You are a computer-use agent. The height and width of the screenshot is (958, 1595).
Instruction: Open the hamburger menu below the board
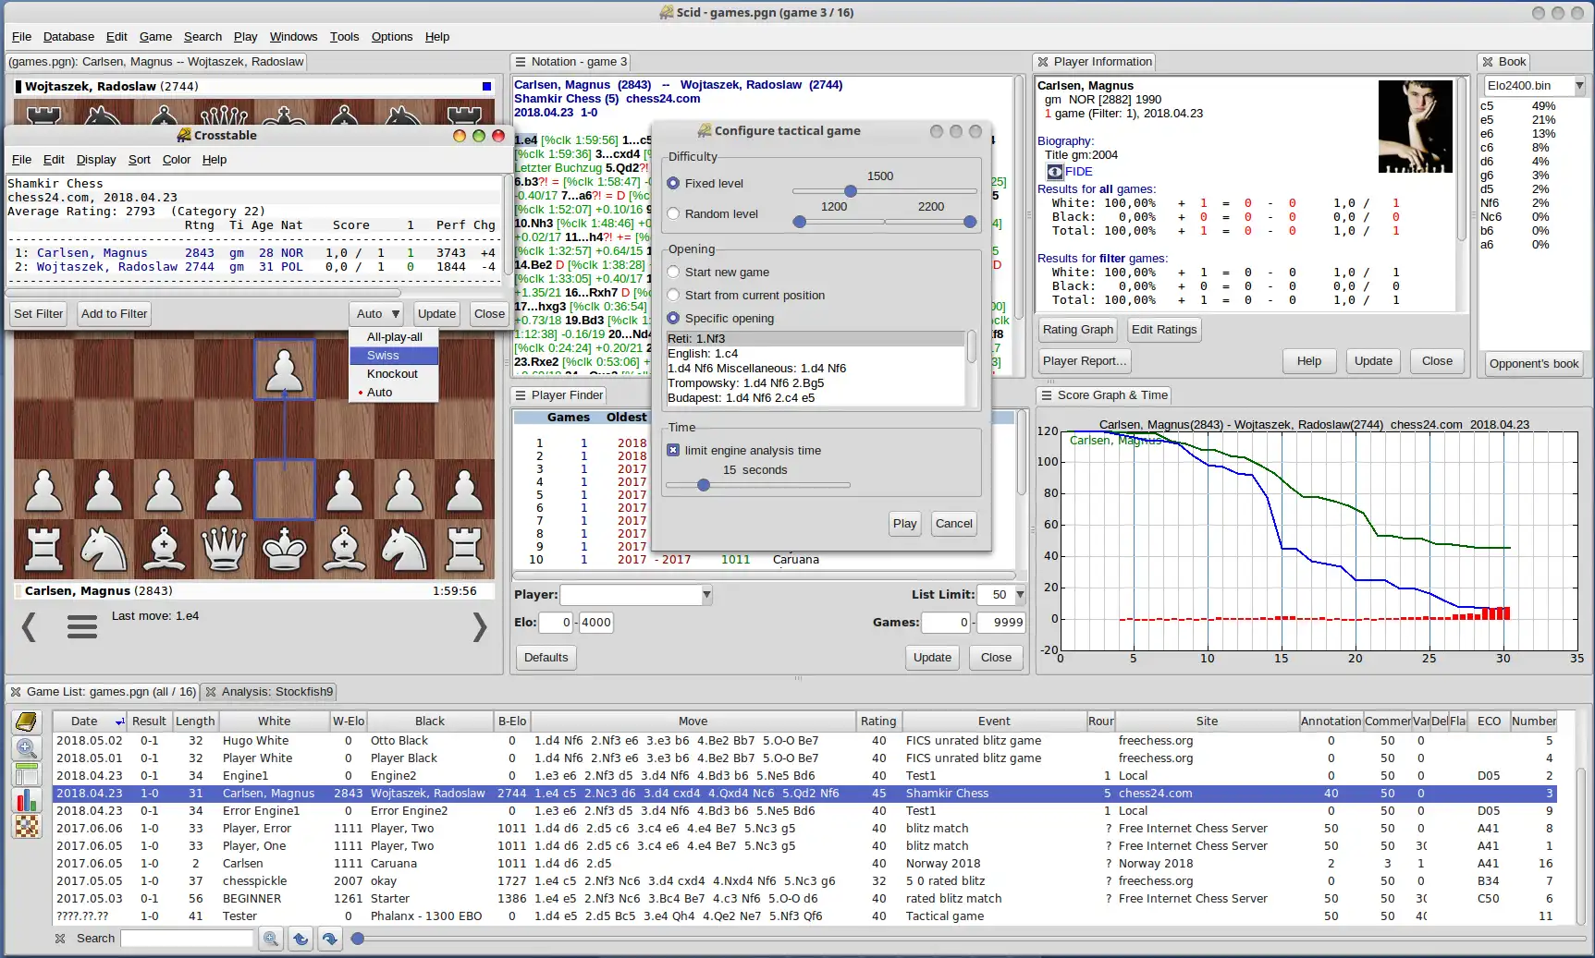pos(82,628)
